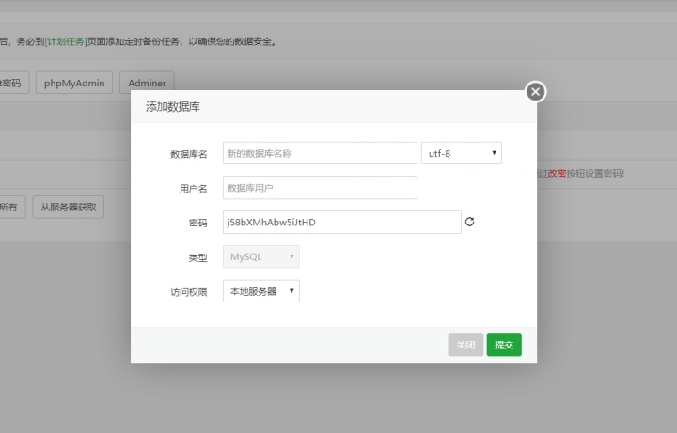Image resolution: width=677 pixels, height=433 pixels.
Task: Click the green 提交 submit button
Action: (504, 345)
